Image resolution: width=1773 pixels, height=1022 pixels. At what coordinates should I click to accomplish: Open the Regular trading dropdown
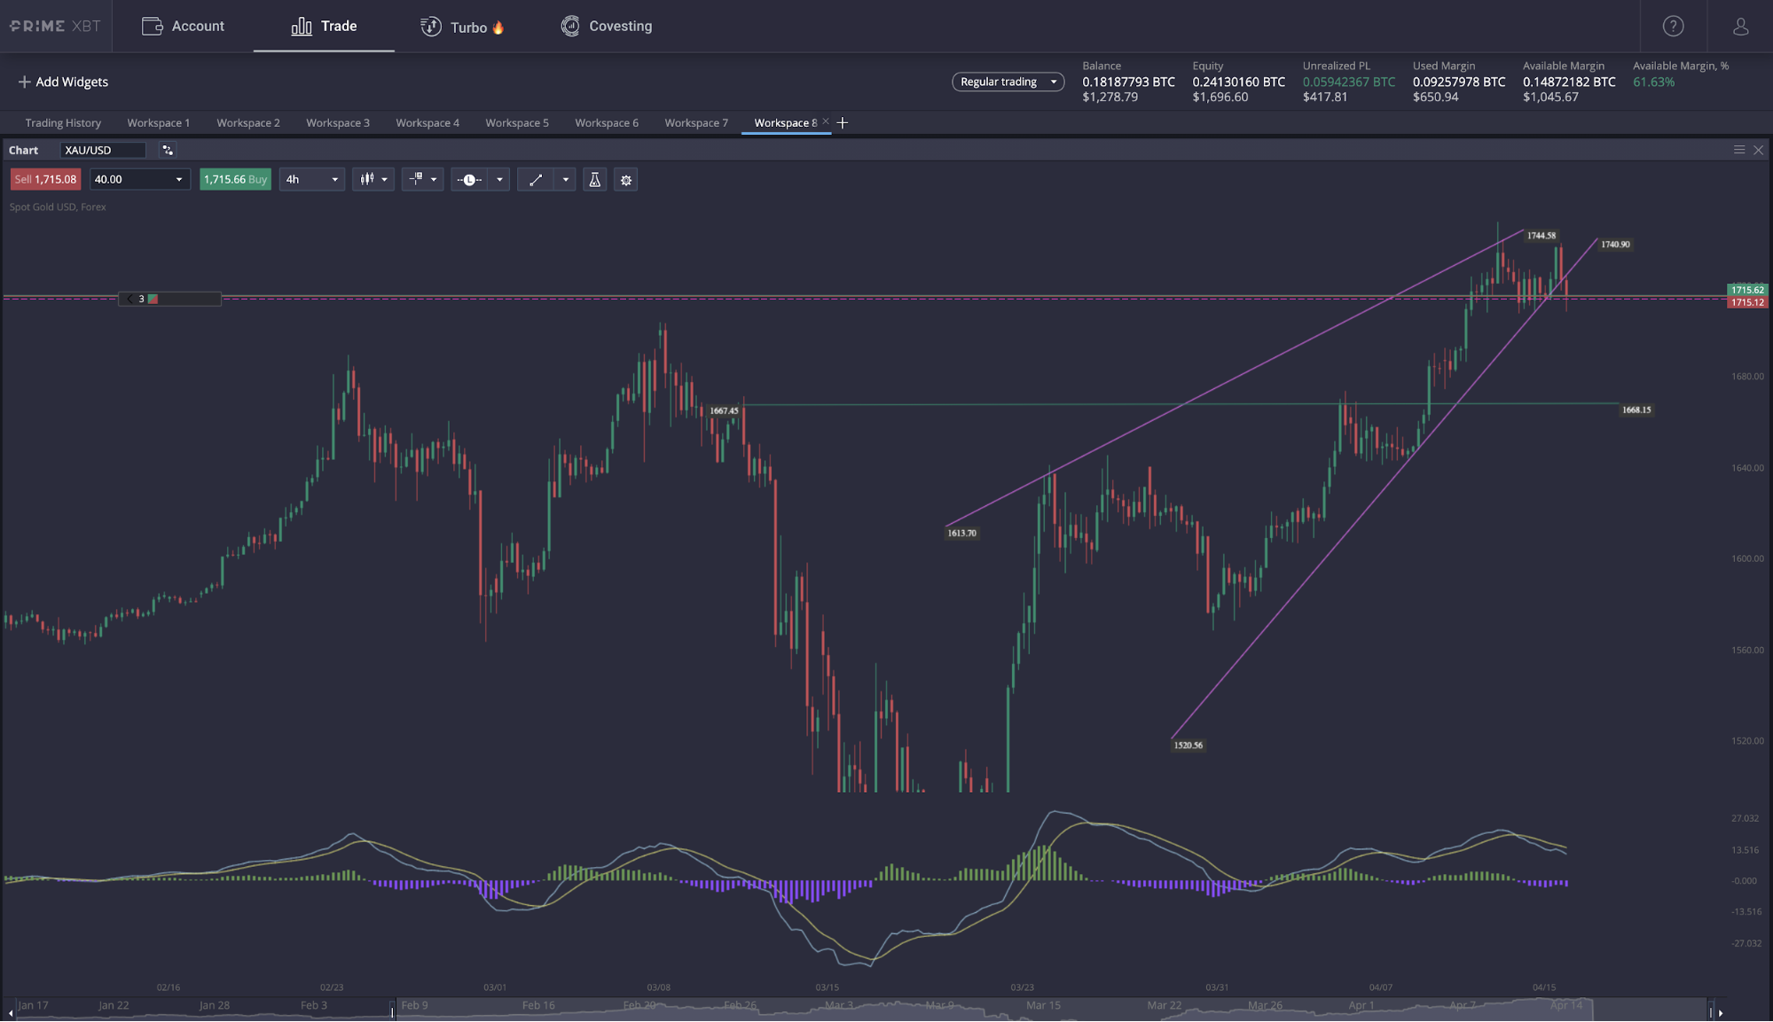click(x=1008, y=82)
